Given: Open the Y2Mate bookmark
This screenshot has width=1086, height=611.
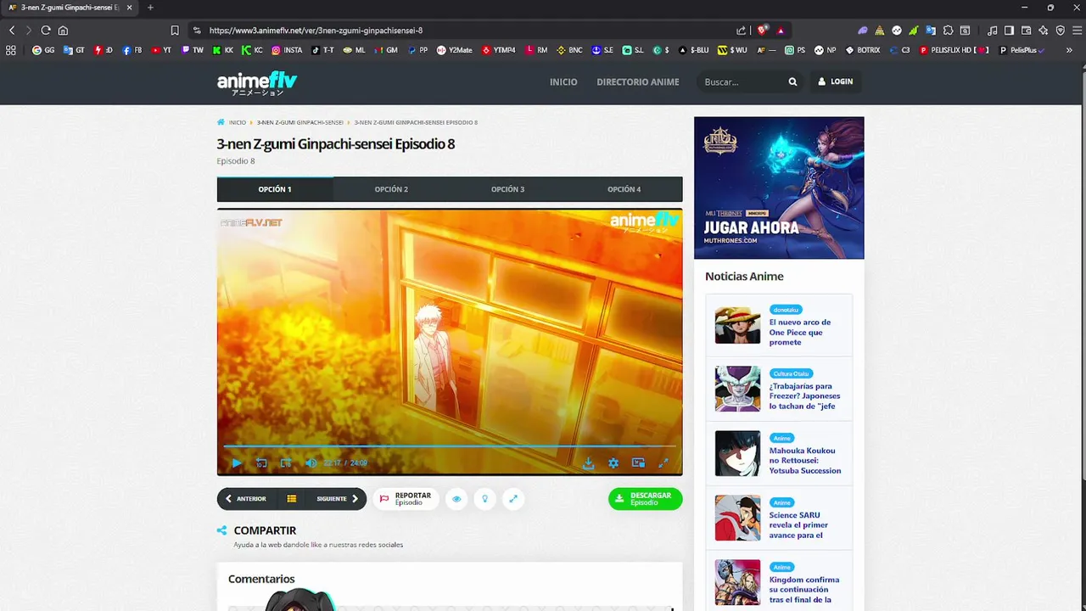Looking at the screenshot, I should click(455, 50).
